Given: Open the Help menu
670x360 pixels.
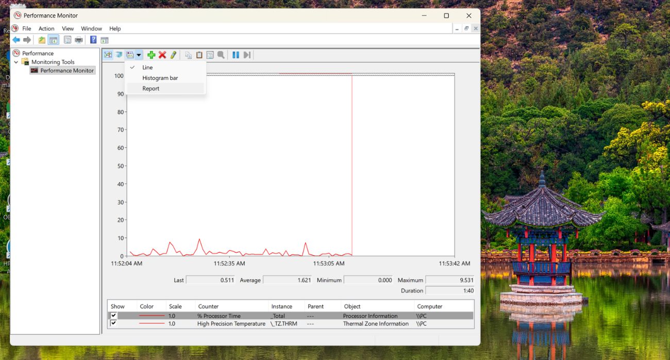Looking at the screenshot, I should [x=115, y=29].
